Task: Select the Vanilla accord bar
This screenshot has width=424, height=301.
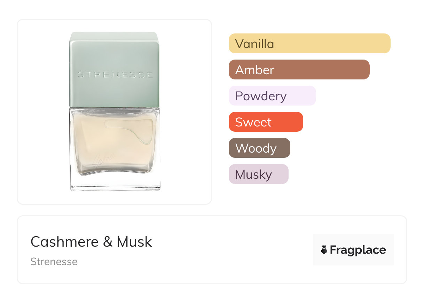Action: tap(309, 44)
